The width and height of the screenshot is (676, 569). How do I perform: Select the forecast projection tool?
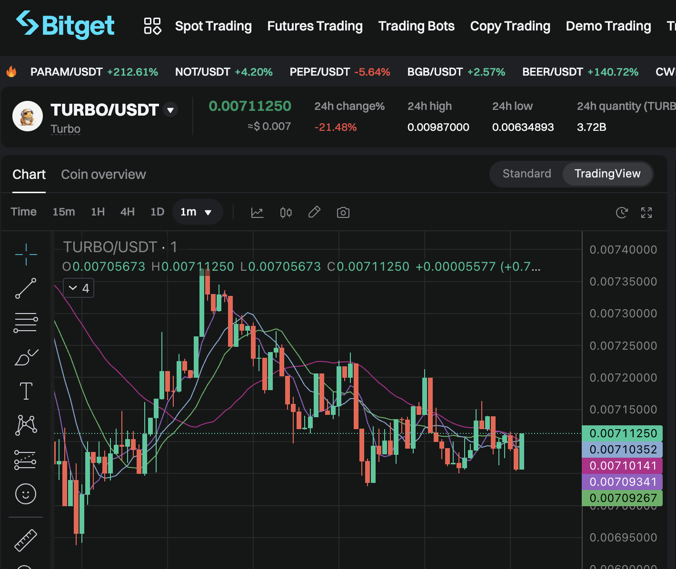tap(25, 460)
